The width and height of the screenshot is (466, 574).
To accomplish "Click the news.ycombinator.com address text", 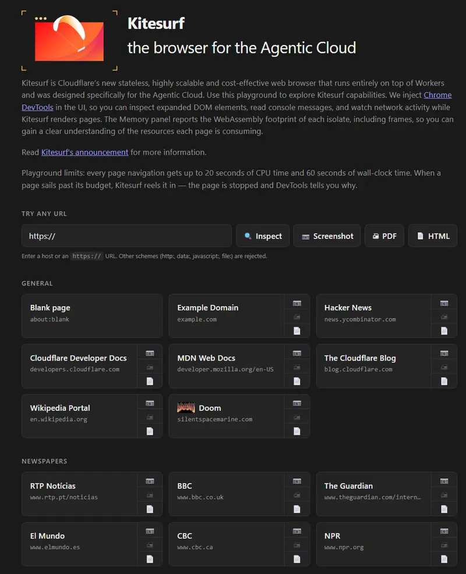I will click(x=360, y=319).
